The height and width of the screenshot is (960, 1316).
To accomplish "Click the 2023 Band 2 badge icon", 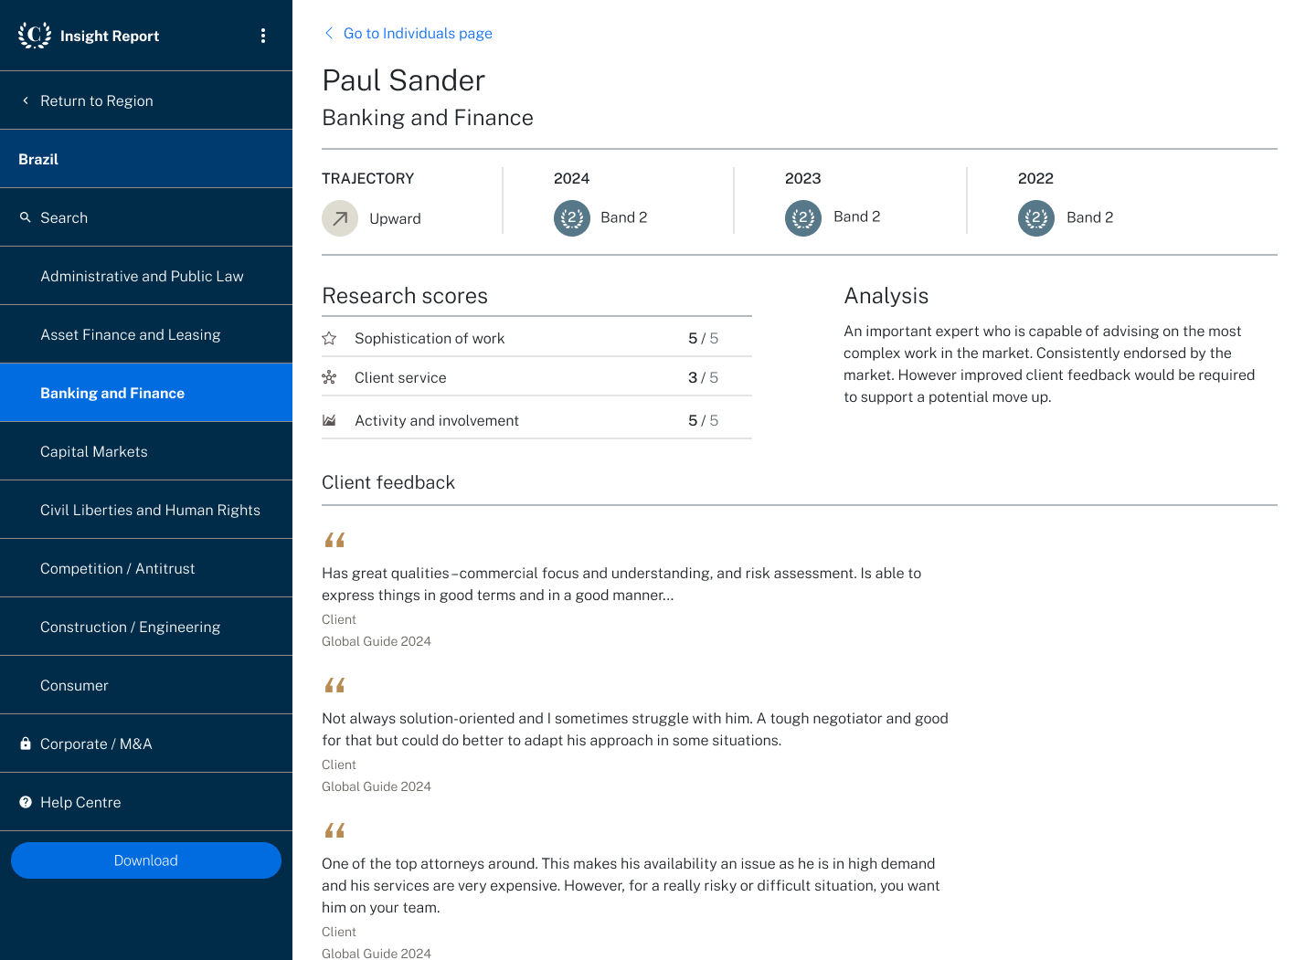I will 803,218.
